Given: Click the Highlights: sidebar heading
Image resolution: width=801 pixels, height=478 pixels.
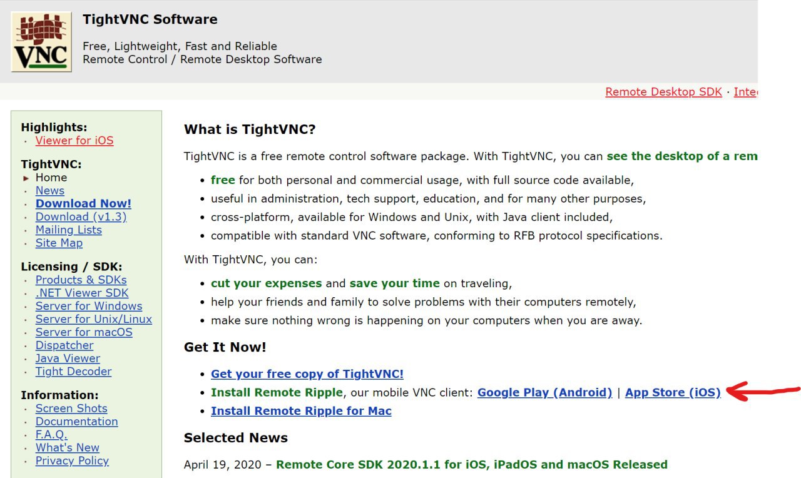Looking at the screenshot, I should (54, 128).
